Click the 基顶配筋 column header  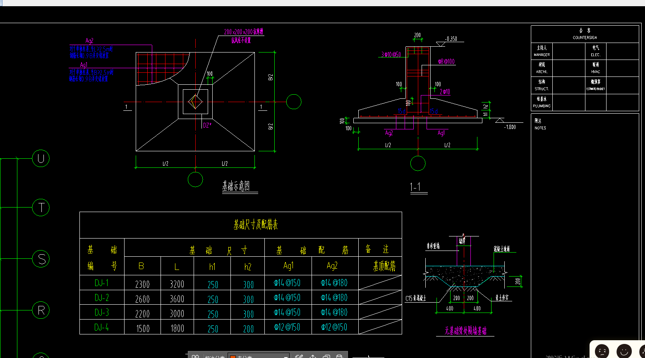(384, 266)
